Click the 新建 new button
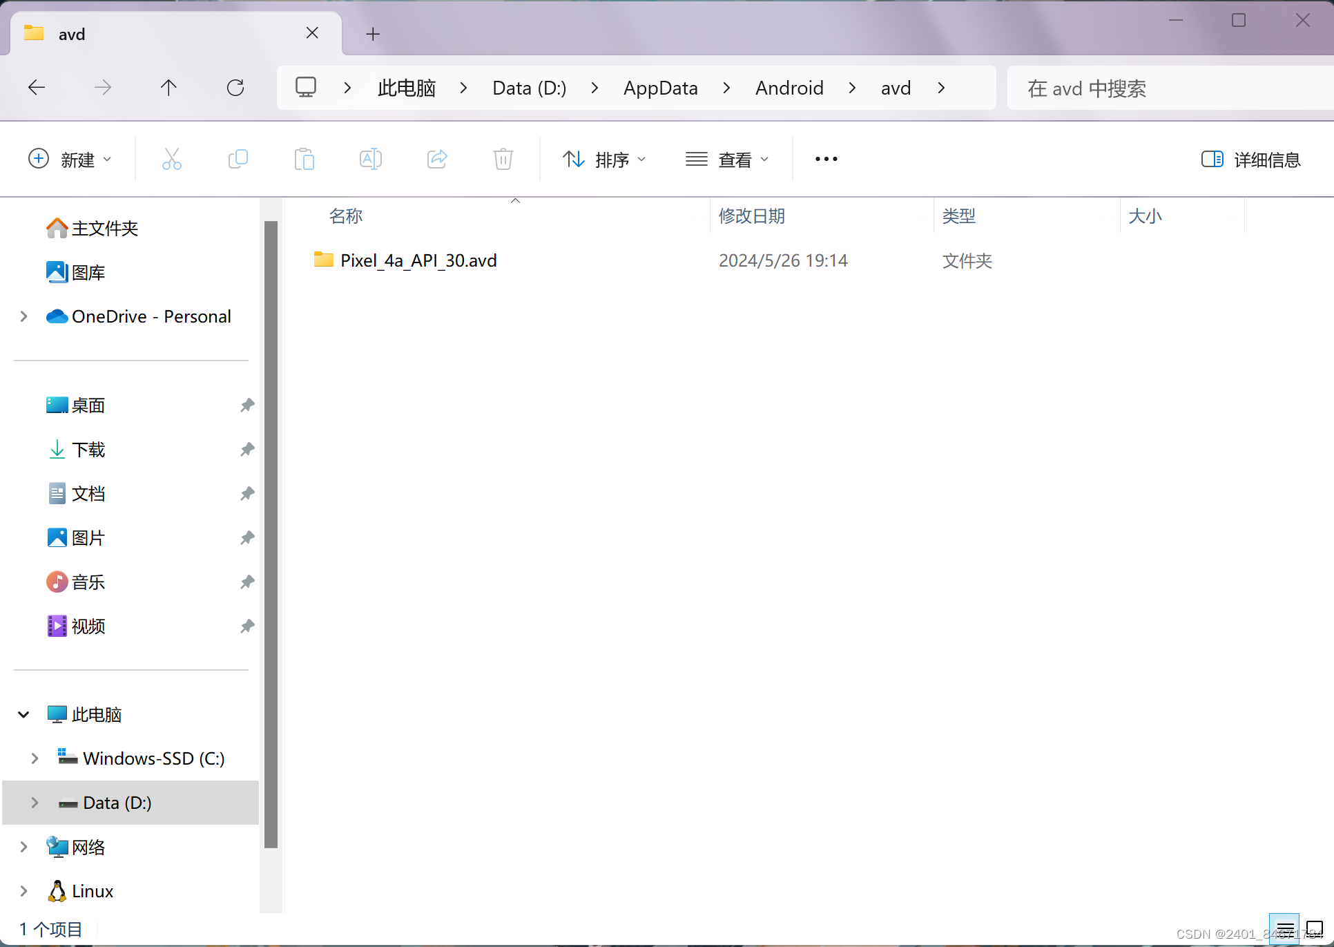This screenshot has height=947, width=1334. [69, 160]
